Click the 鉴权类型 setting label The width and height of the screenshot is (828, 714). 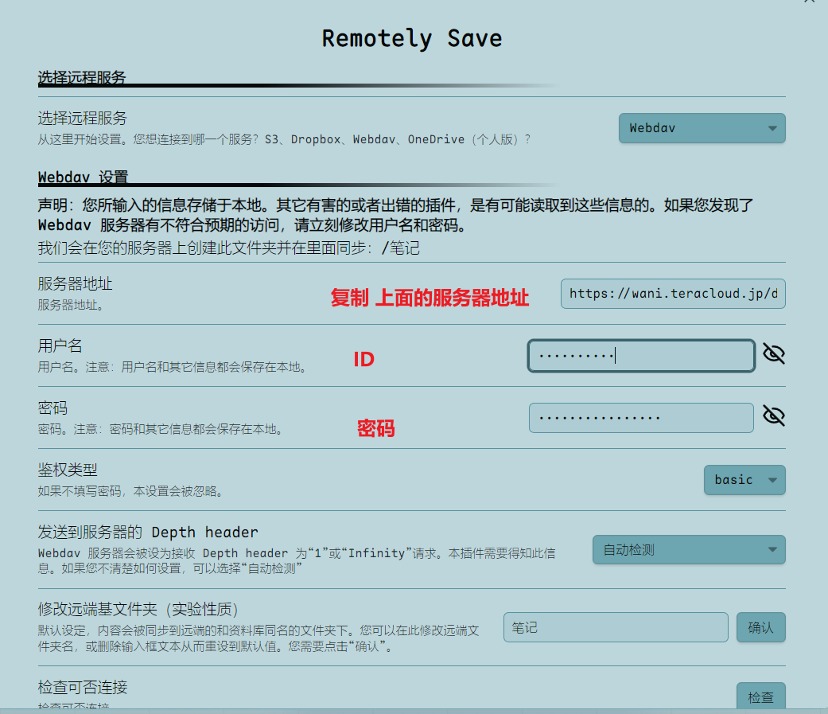coord(68,470)
